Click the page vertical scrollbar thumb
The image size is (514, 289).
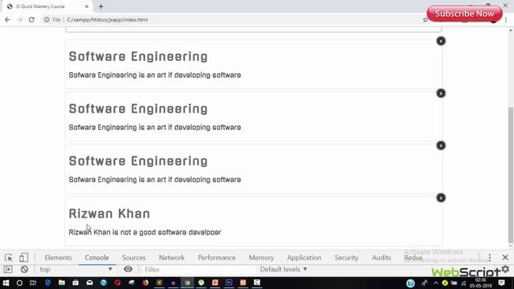(511, 175)
